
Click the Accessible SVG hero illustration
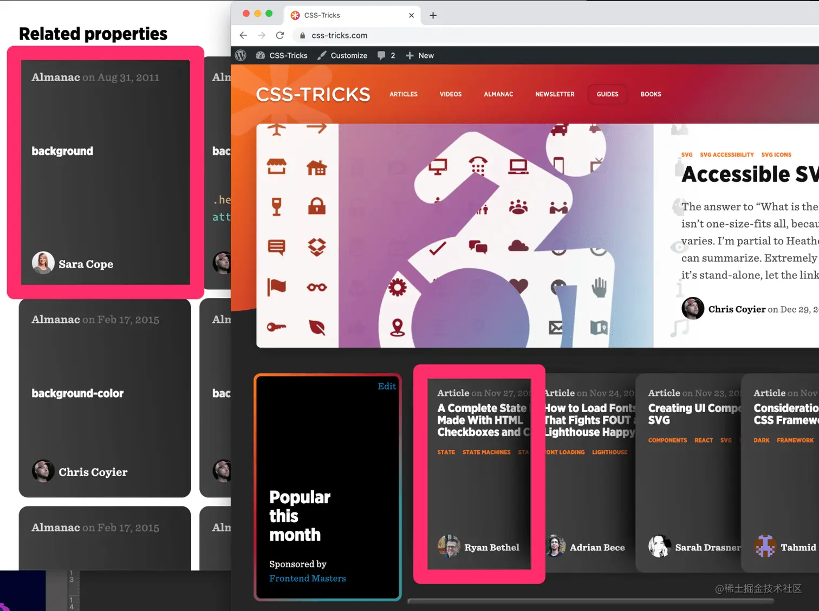click(x=455, y=236)
